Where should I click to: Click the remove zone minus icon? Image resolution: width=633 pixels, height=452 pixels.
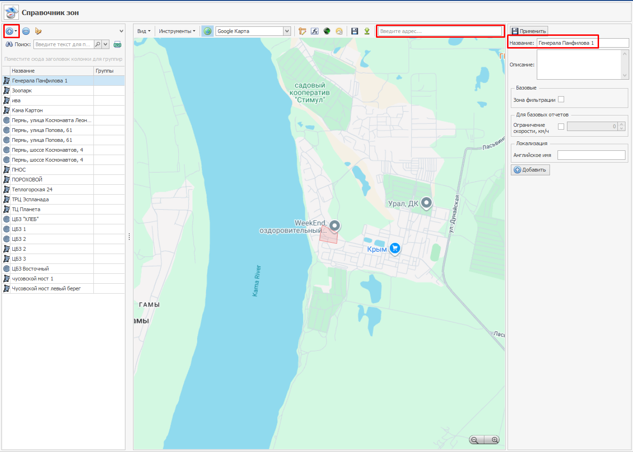[x=26, y=31]
